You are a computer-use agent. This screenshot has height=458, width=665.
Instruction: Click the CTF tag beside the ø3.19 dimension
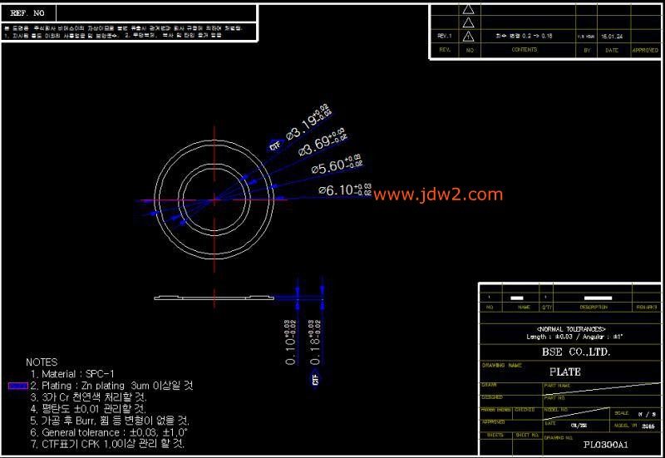tap(275, 145)
